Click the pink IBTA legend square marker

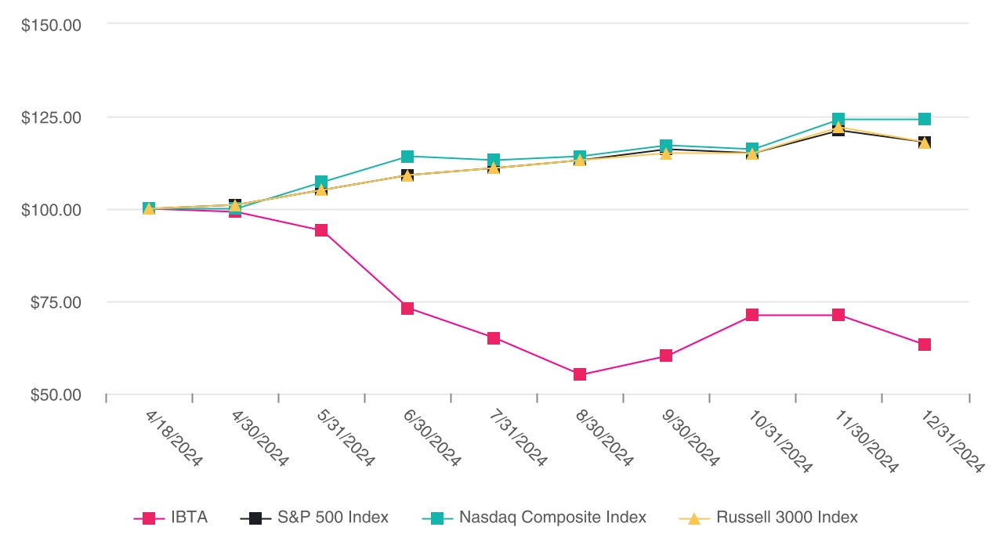[x=148, y=518]
